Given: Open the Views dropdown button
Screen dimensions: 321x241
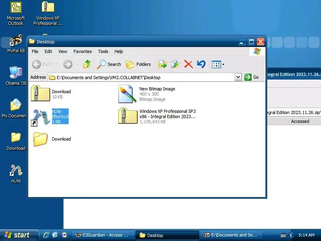Looking at the screenshot, I should click(x=218, y=65).
